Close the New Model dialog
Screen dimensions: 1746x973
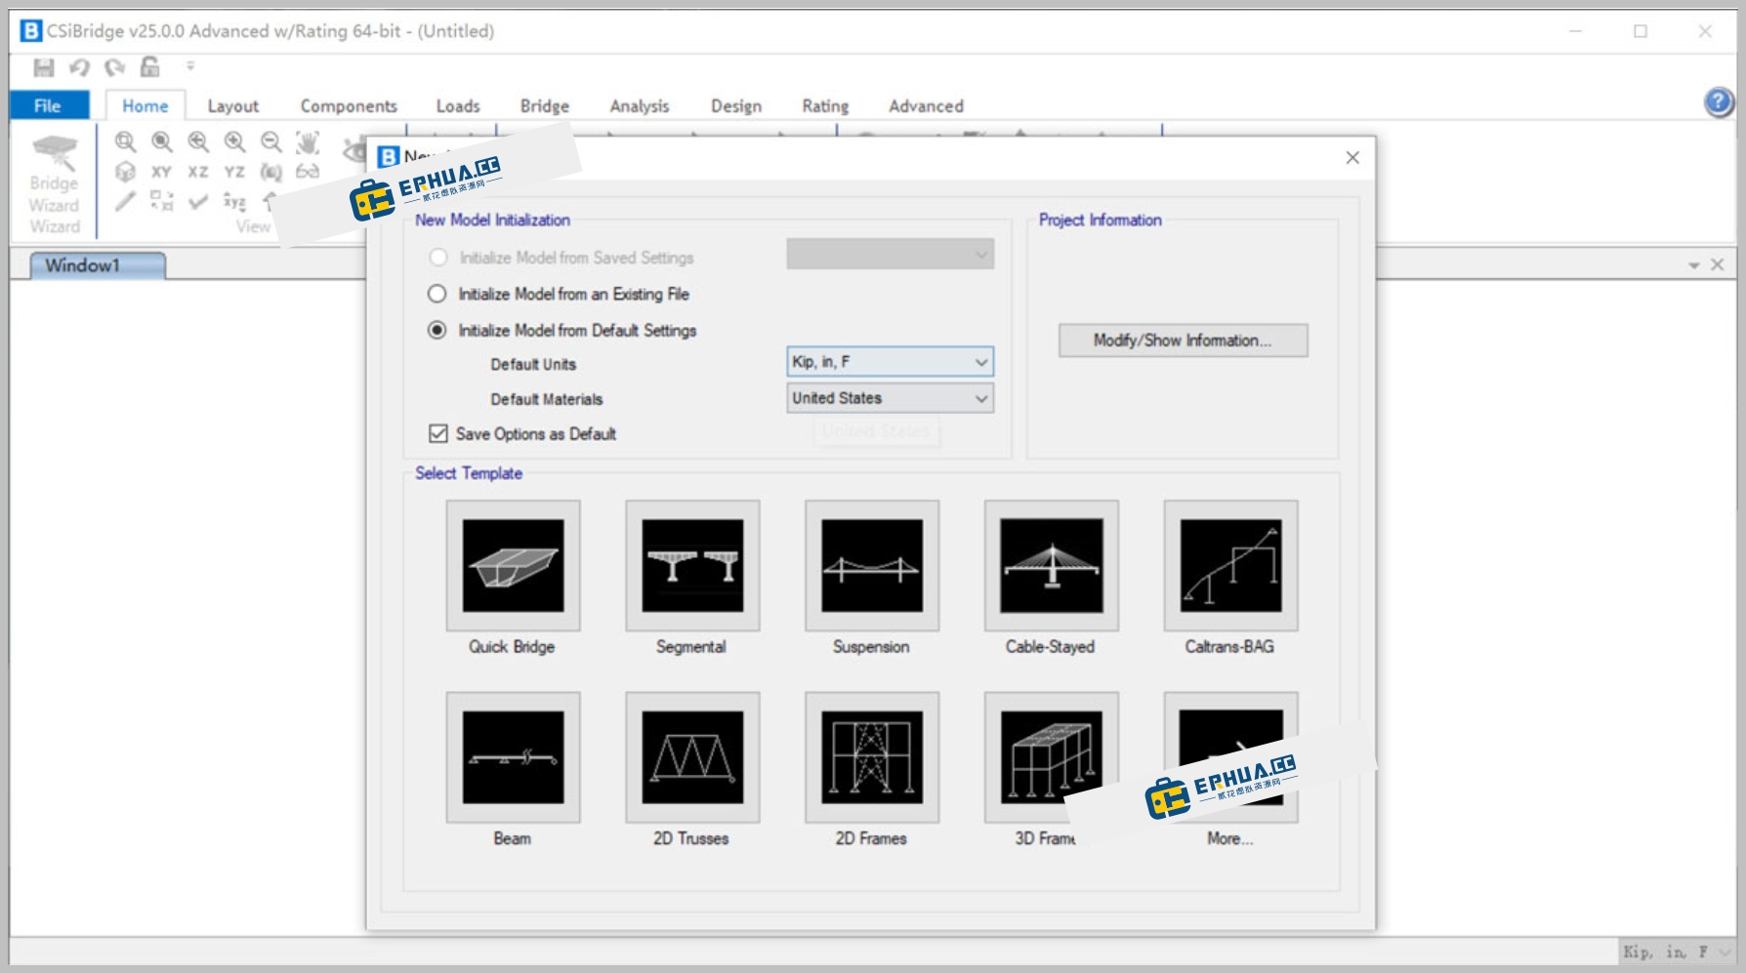click(x=1352, y=158)
